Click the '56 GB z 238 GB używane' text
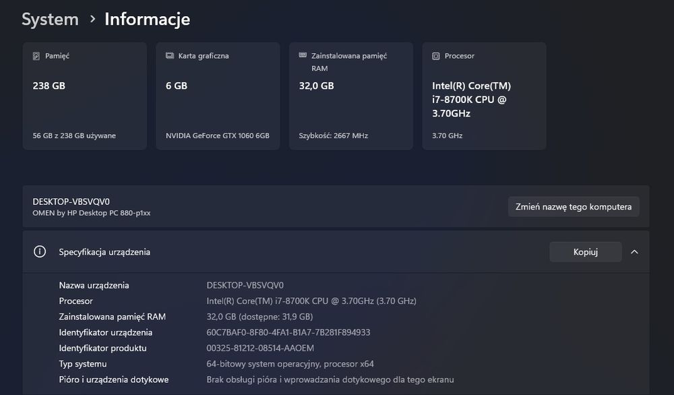674x395 pixels. [74, 135]
